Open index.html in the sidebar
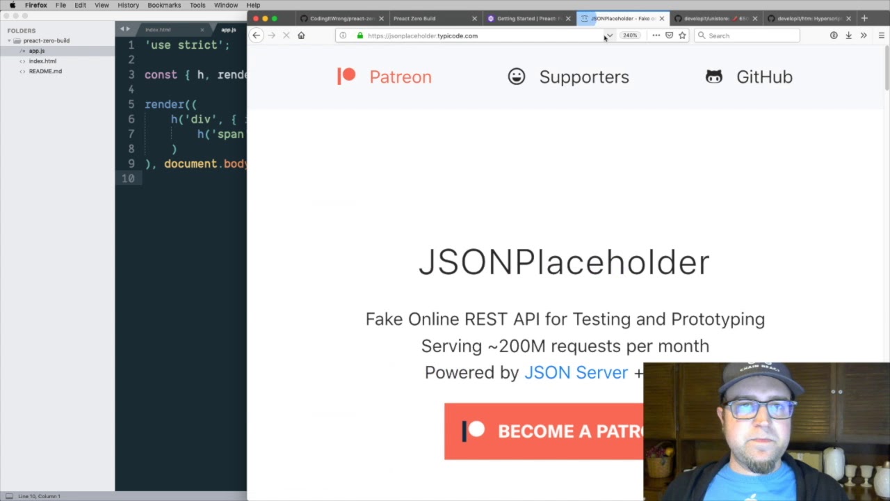The width and height of the screenshot is (890, 501). (x=42, y=61)
